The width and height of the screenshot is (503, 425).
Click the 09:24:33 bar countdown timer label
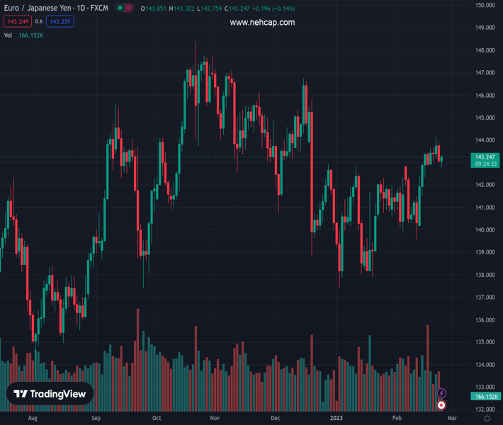click(485, 164)
